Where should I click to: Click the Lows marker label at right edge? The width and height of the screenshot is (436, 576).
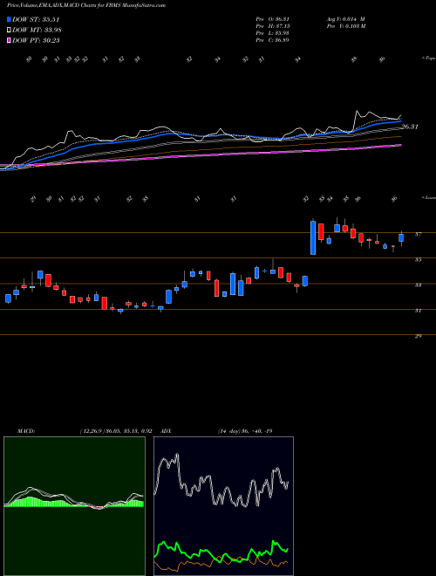(x=428, y=197)
